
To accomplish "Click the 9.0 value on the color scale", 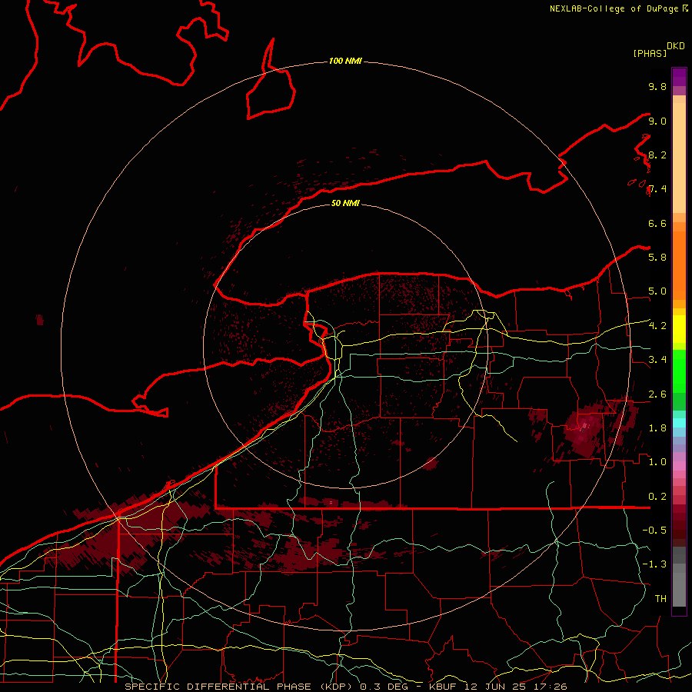I will coord(657,121).
